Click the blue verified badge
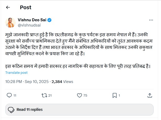Viewport: 161px width, 120px height. (49, 20)
